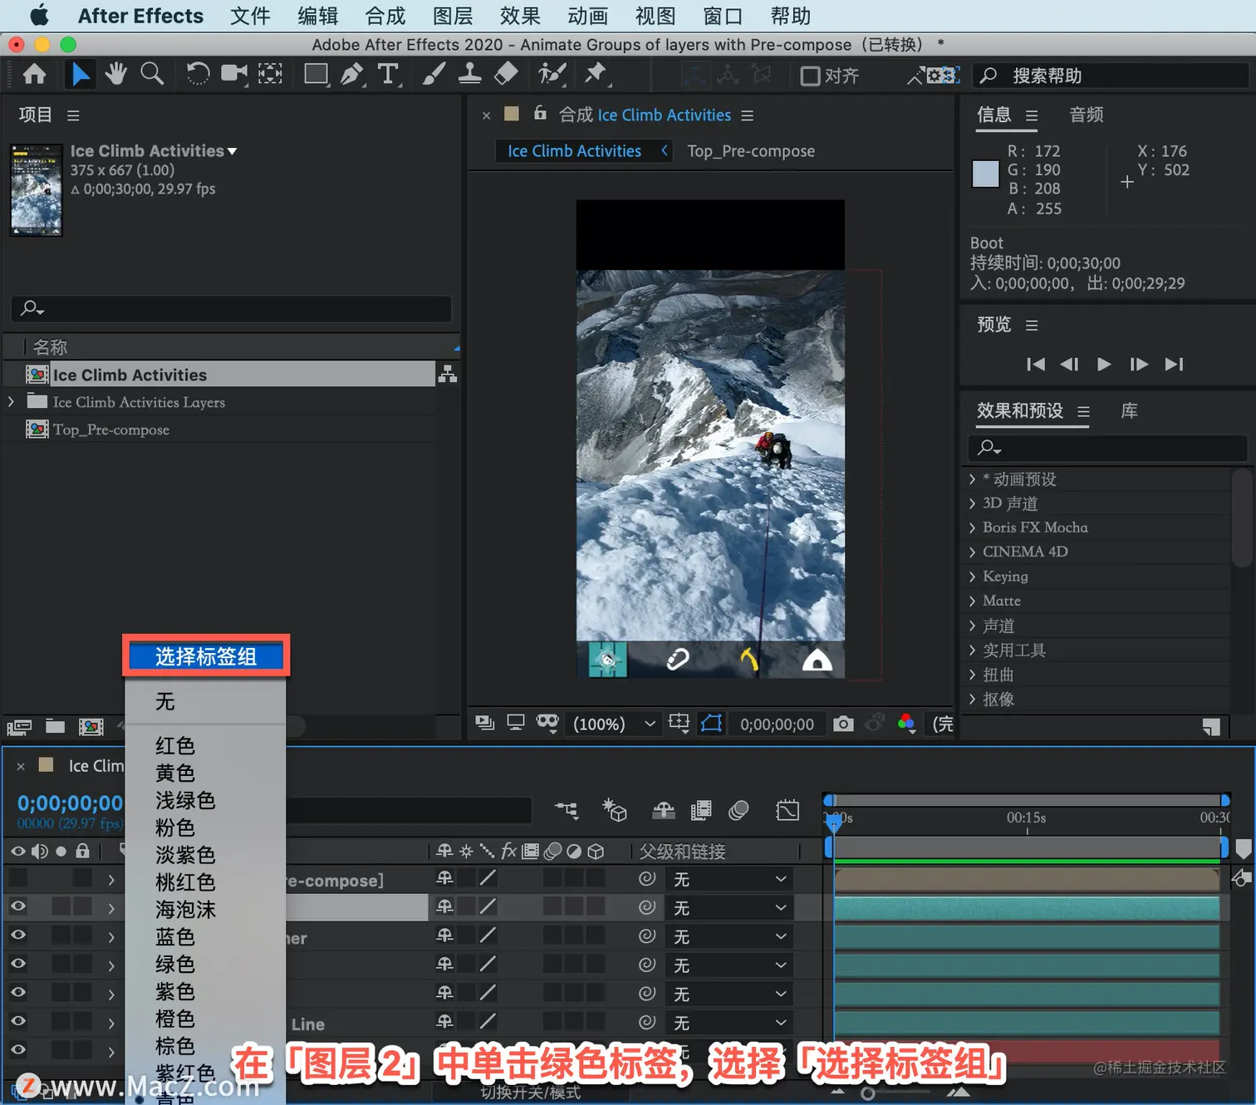Choose 选择标签组 from the label menu

(x=206, y=656)
